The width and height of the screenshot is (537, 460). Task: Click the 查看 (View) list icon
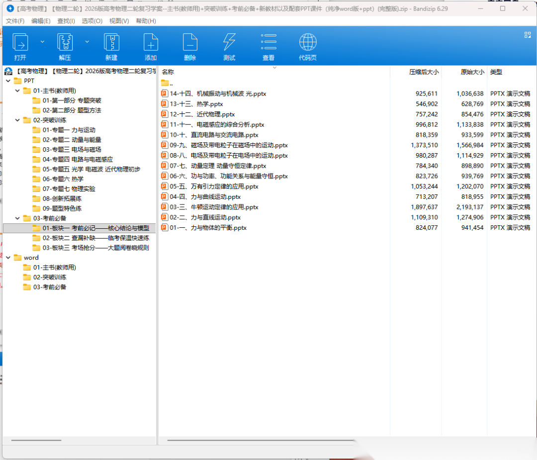pyautogui.click(x=268, y=43)
